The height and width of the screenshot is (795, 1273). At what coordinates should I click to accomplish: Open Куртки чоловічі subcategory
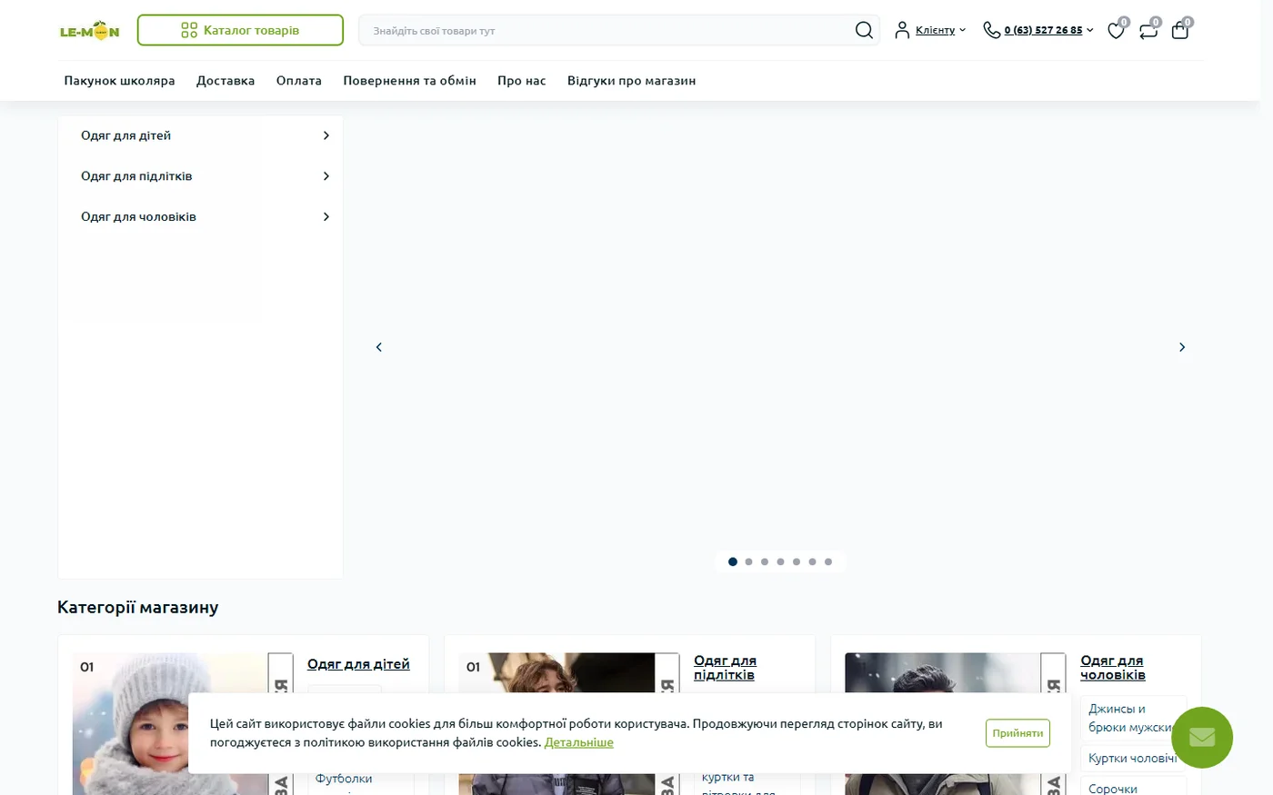pyautogui.click(x=1132, y=758)
